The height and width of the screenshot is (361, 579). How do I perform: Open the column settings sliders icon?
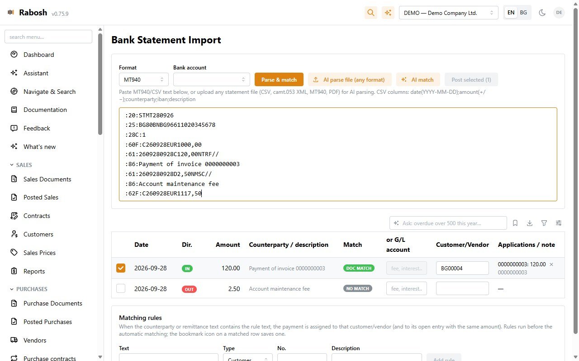pos(559,223)
